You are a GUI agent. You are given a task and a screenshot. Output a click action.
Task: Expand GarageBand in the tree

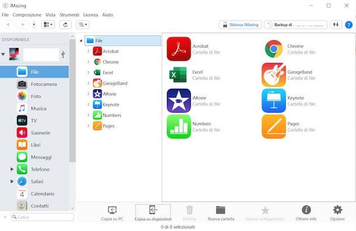tap(89, 83)
